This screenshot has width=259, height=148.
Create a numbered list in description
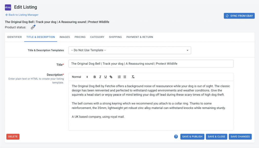pos(119,77)
